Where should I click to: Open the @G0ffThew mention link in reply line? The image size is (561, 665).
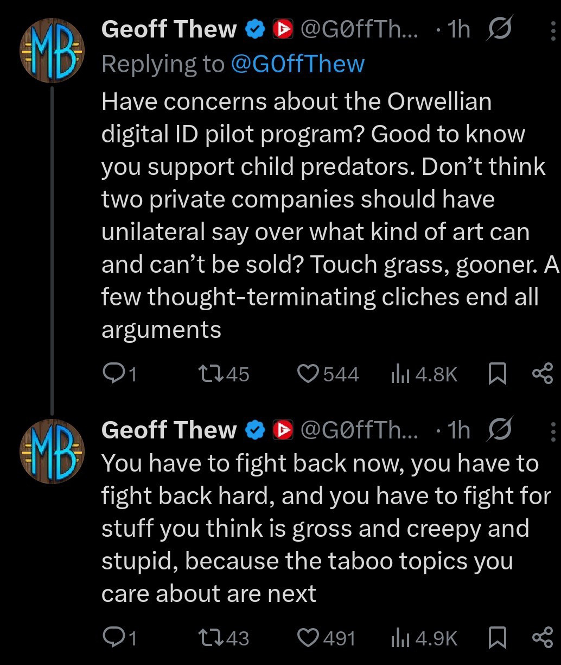tap(297, 64)
